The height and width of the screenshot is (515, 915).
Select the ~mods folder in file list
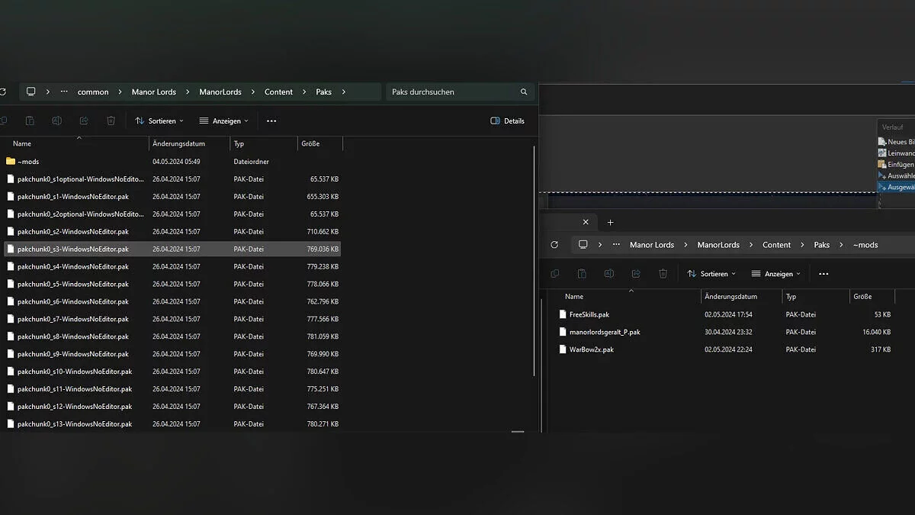tap(28, 162)
